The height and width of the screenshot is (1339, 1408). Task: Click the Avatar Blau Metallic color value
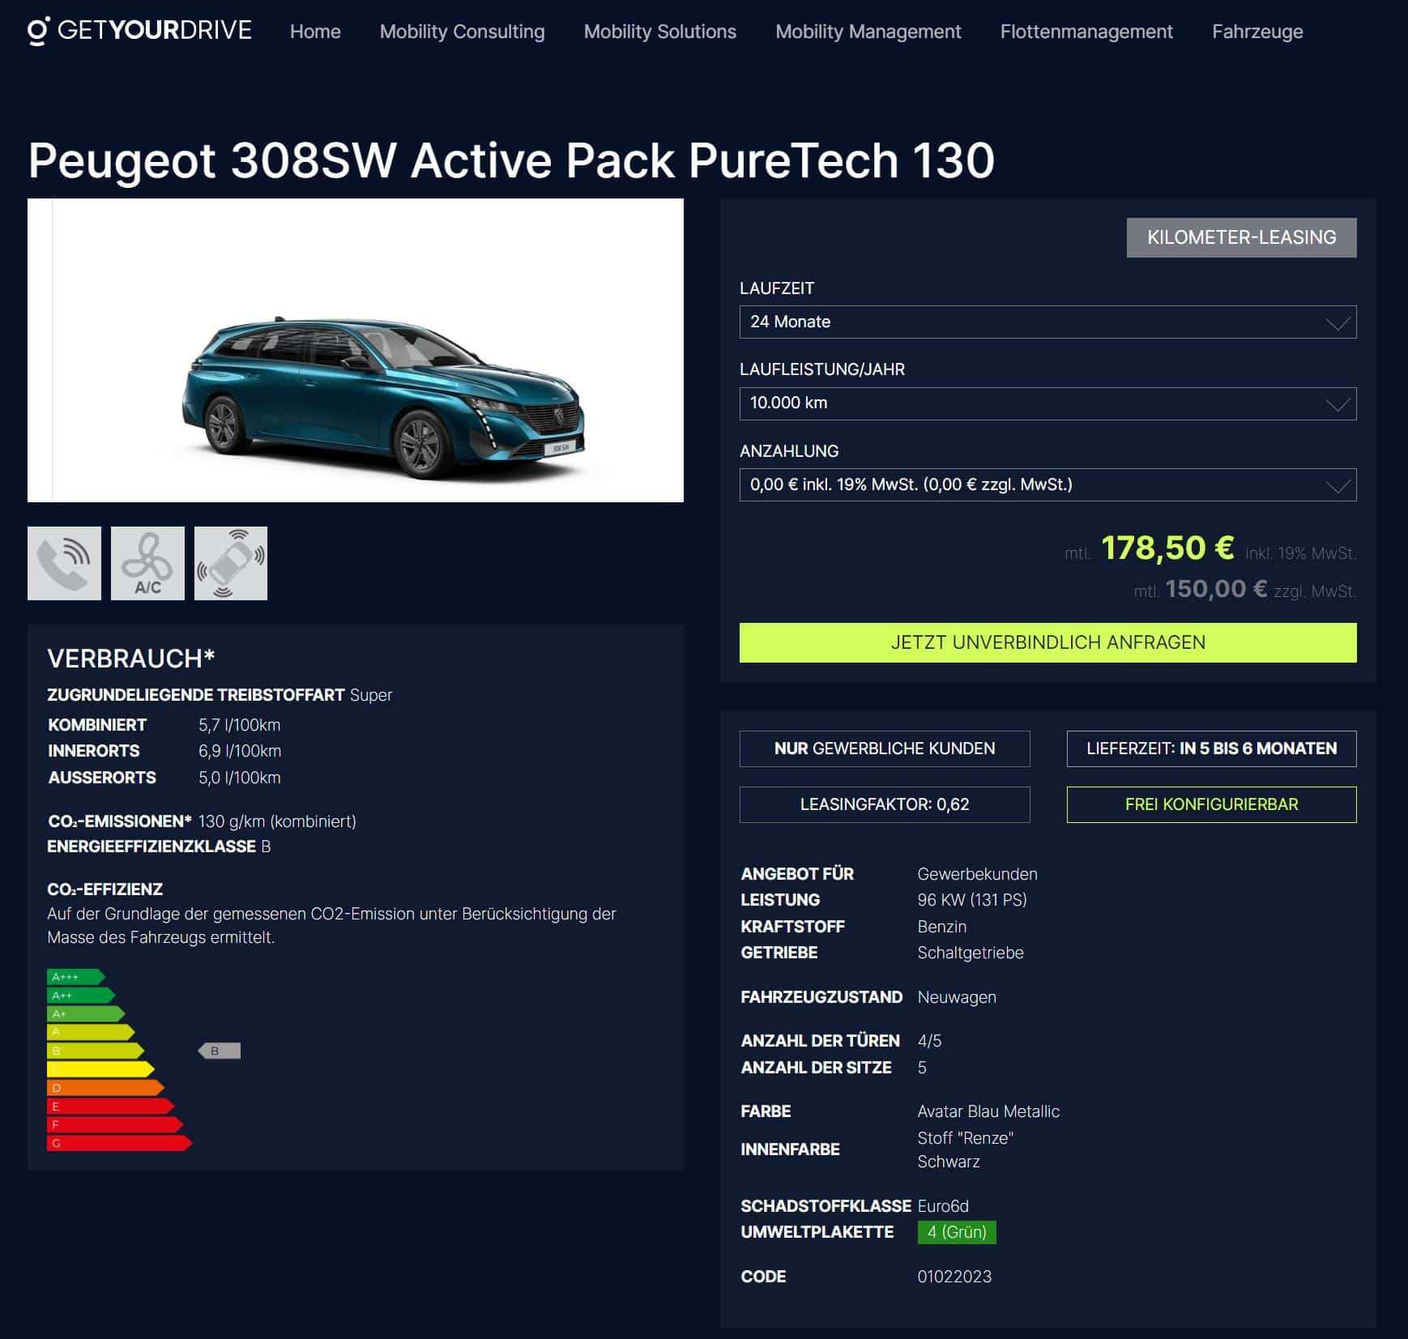[988, 1111]
